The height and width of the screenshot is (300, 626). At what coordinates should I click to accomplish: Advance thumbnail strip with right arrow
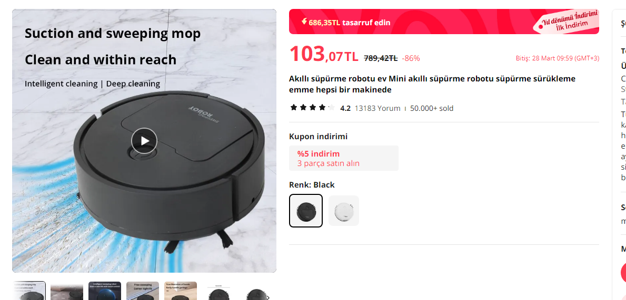point(268,297)
